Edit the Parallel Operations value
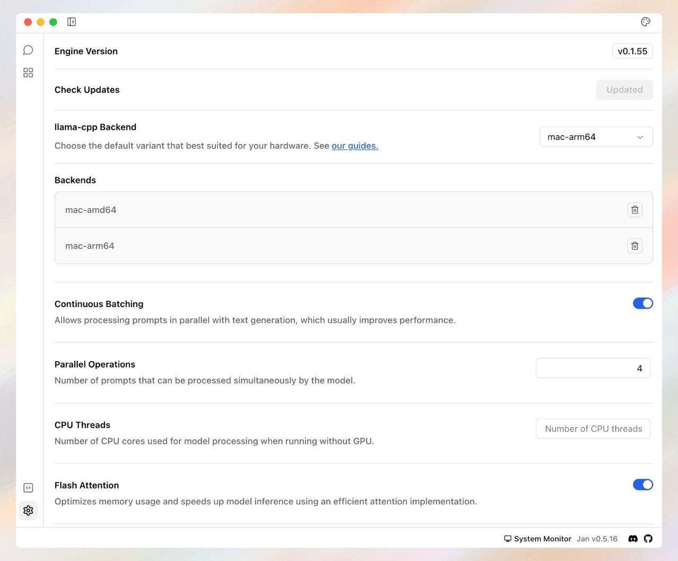Viewport: 678px width, 561px height. [x=593, y=367]
